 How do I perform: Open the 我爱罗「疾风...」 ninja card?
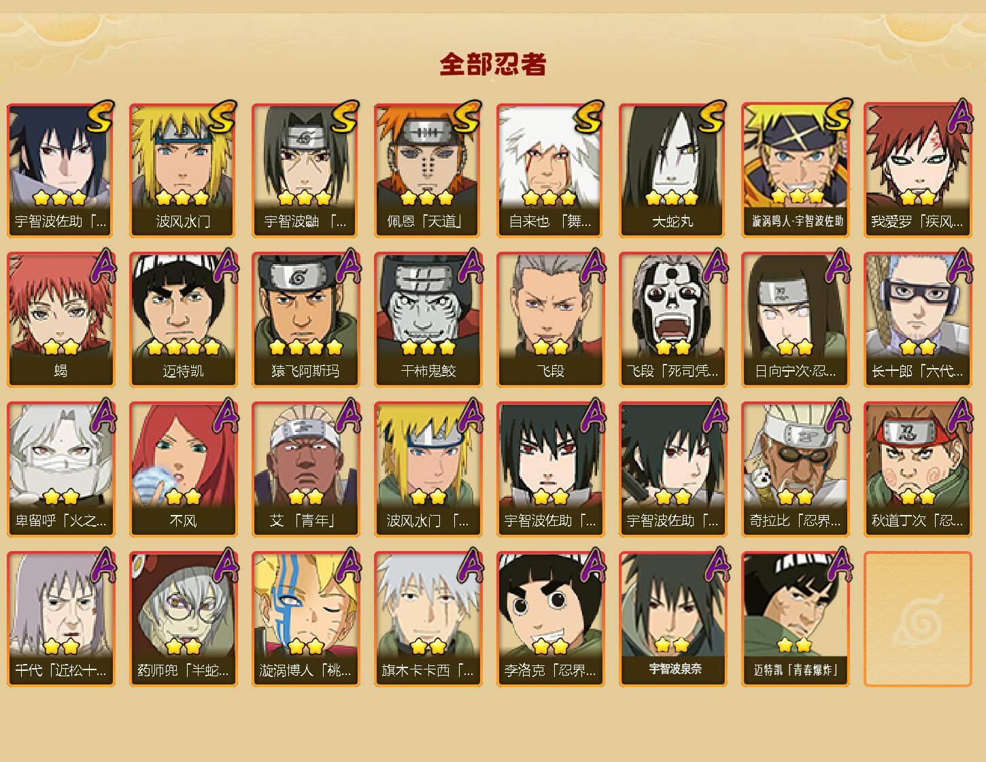pos(917,170)
